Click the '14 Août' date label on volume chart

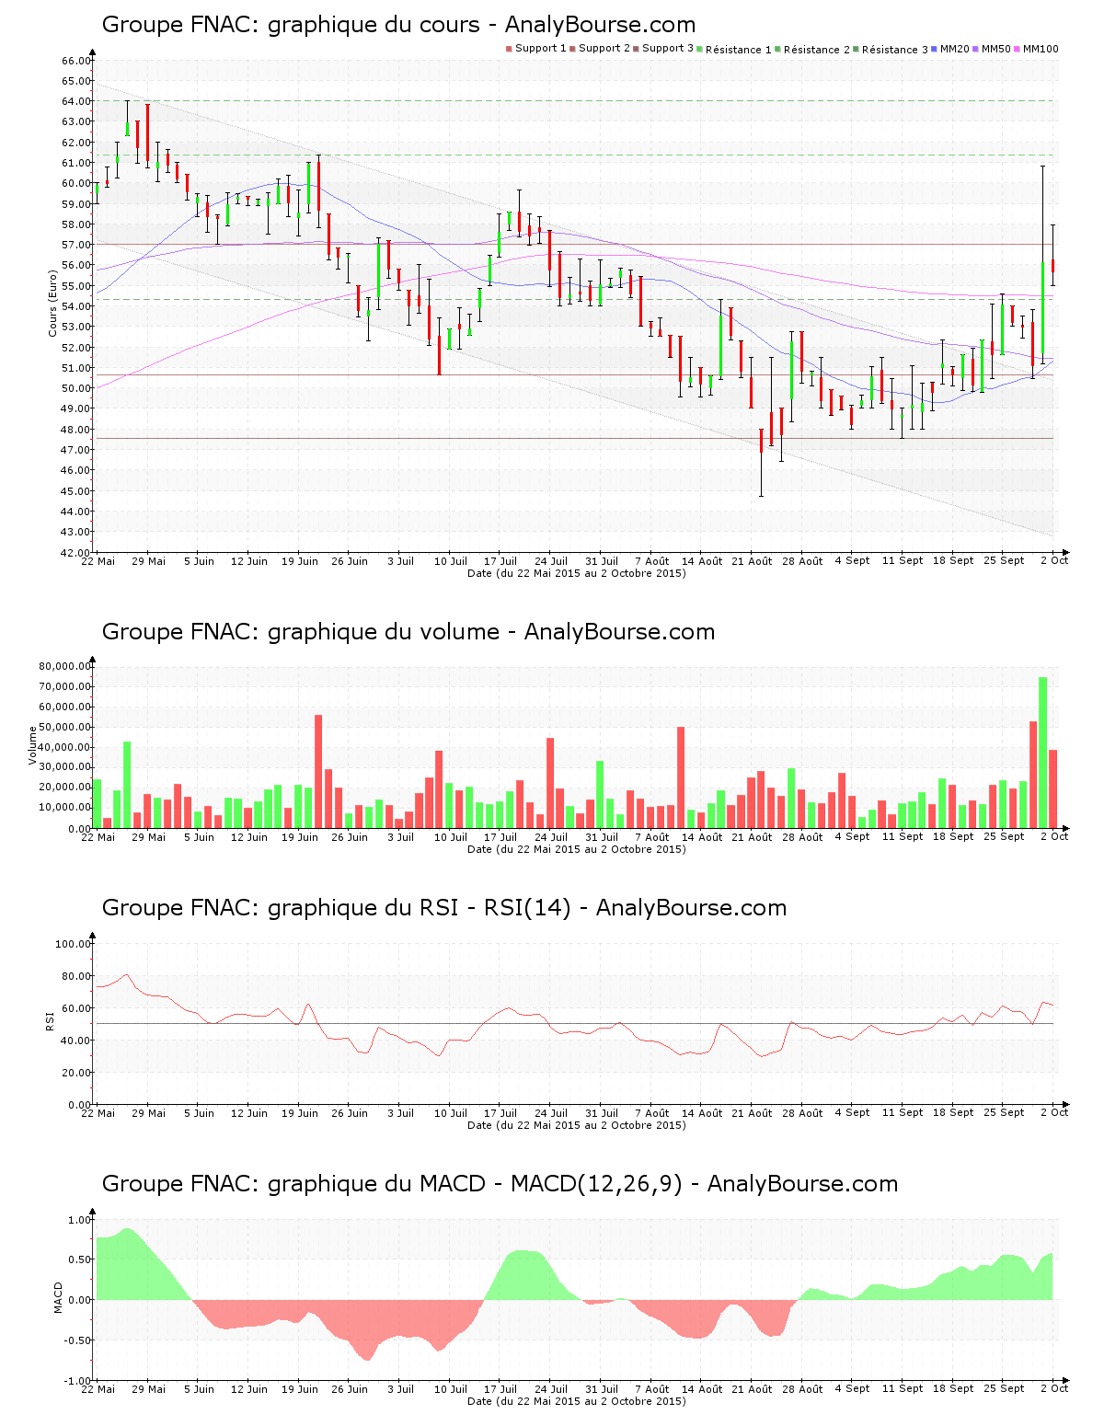(x=702, y=837)
